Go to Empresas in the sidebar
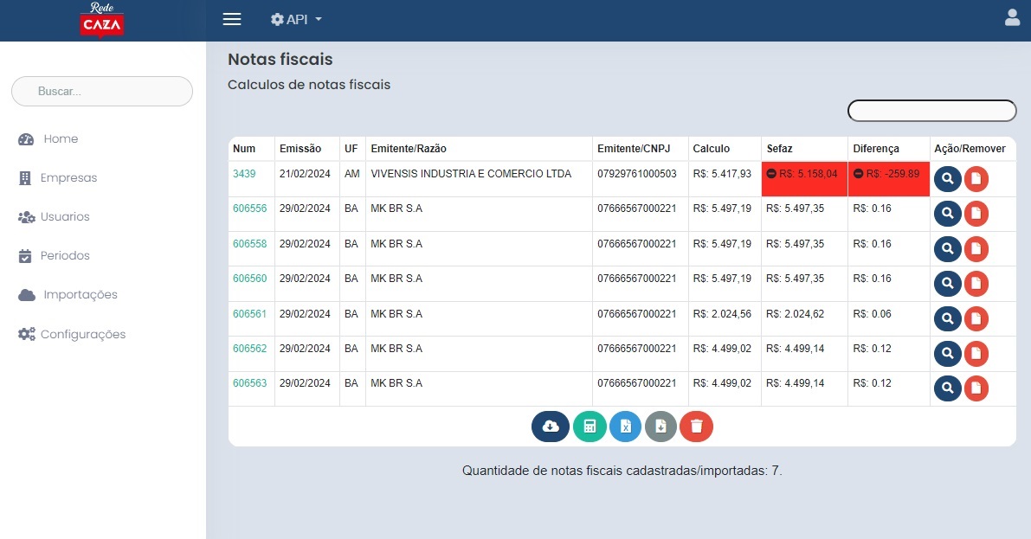 point(68,178)
